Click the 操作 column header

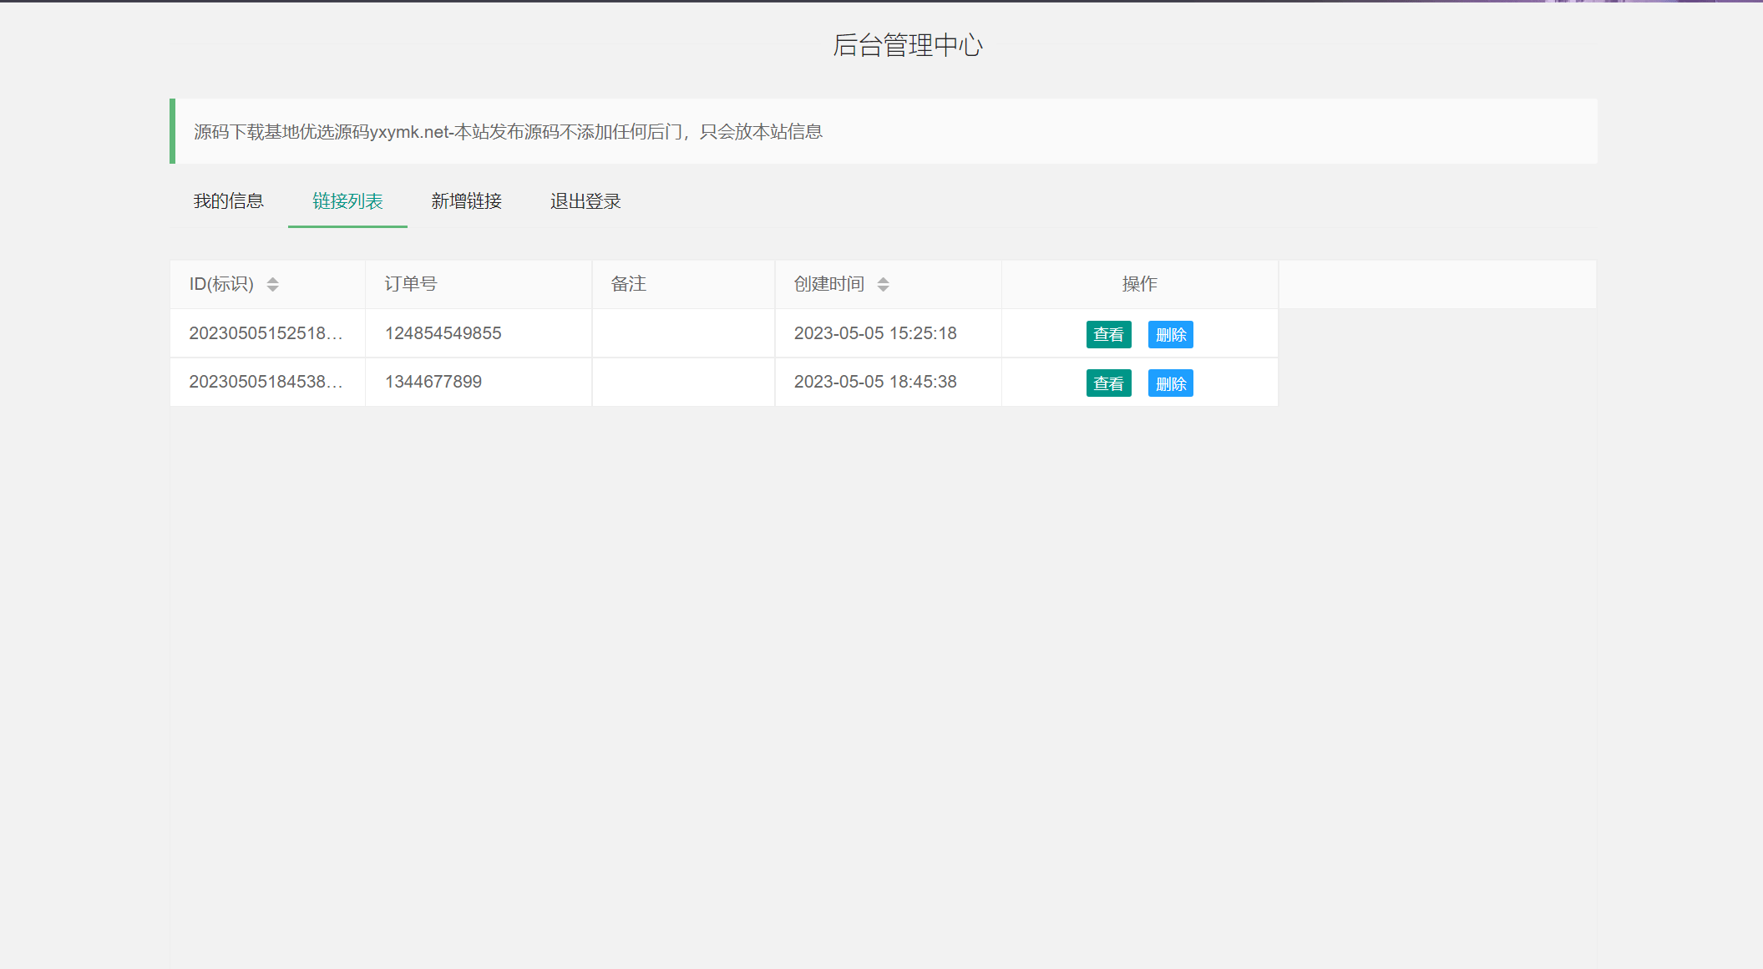(x=1139, y=284)
